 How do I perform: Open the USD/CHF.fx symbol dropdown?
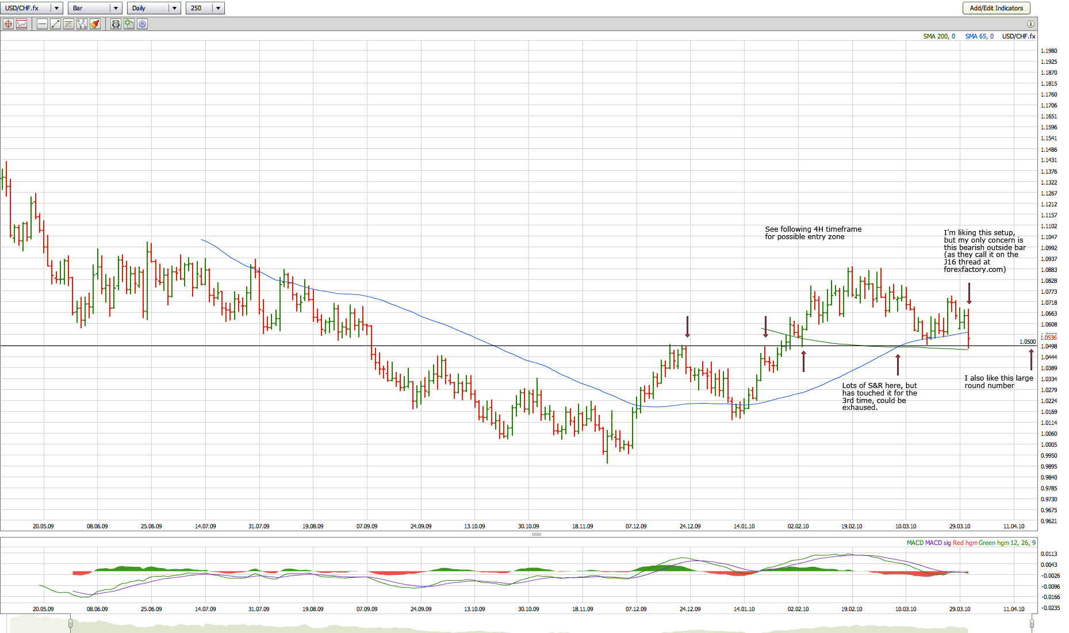pos(56,8)
